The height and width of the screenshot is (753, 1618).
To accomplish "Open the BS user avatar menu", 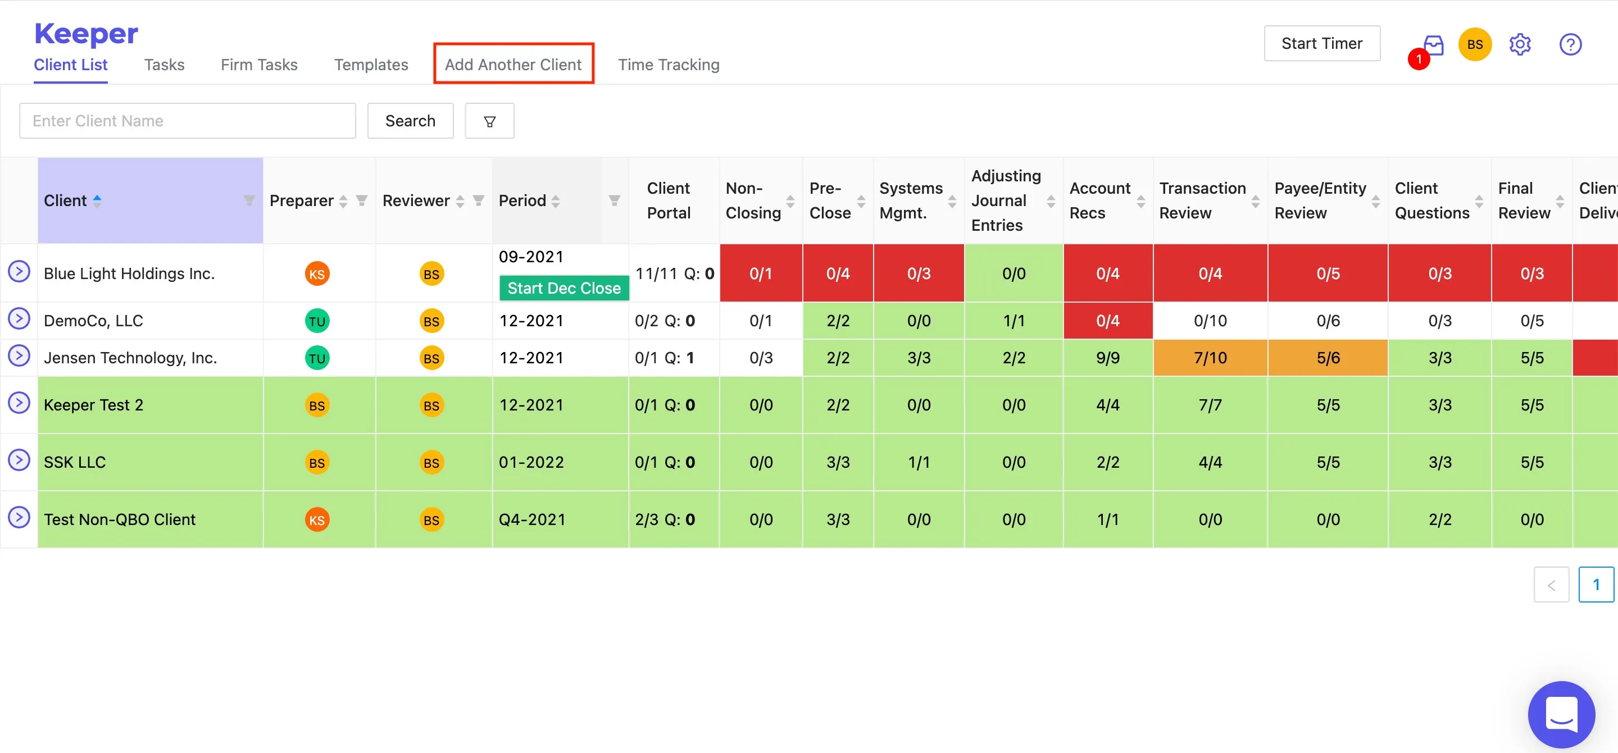I will click(x=1474, y=44).
